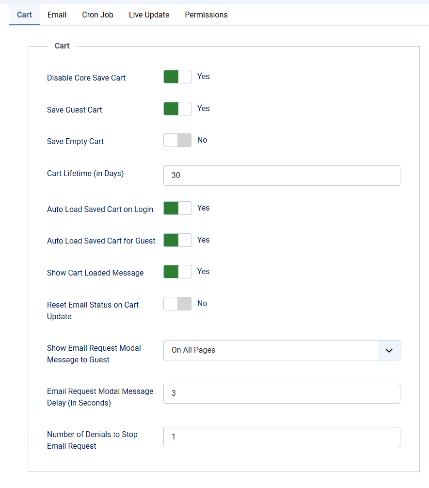Disable Auto Load Saved Cart for Guest
This screenshot has height=488, width=429.
[x=177, y=240]
